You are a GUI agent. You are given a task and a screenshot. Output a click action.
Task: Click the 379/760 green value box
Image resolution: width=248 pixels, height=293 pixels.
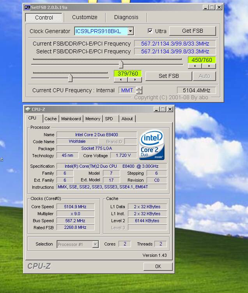point(128,74)
